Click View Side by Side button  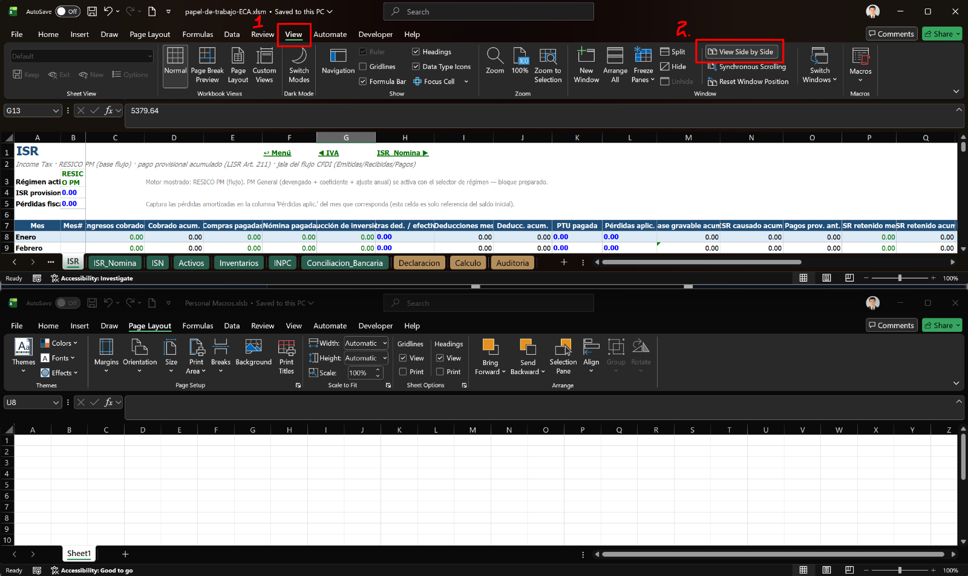click(x=741, y=52)
